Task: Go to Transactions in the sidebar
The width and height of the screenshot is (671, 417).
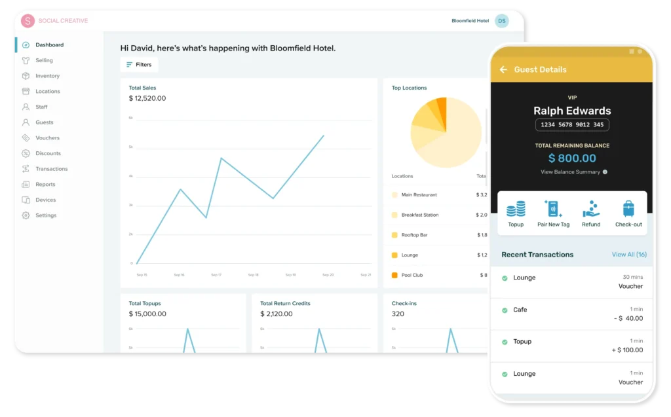Action: [x=51, y=169]
